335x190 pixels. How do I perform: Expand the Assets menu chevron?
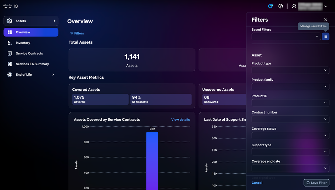pos(54,21)
